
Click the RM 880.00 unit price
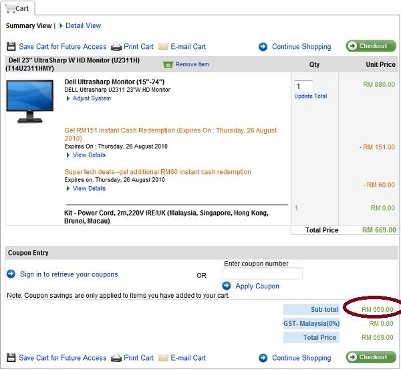[379, 84]
